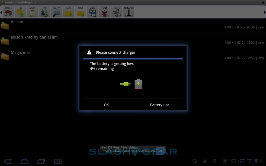Tap Allison row date 02-22 20:36

click(246, 27)
